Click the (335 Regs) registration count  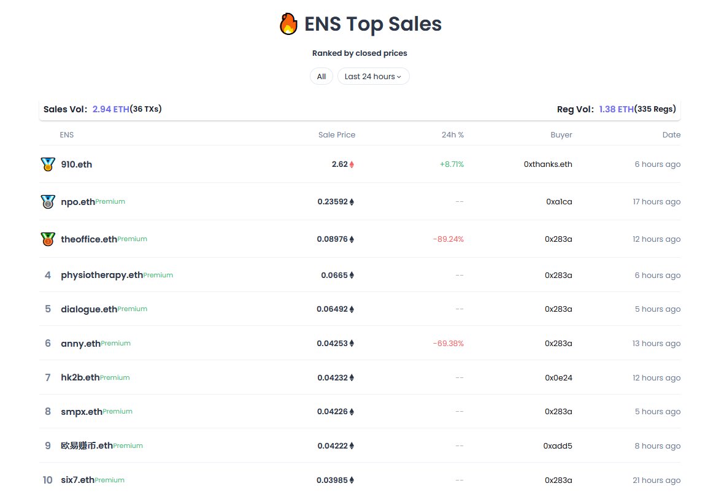click(655, 109)
